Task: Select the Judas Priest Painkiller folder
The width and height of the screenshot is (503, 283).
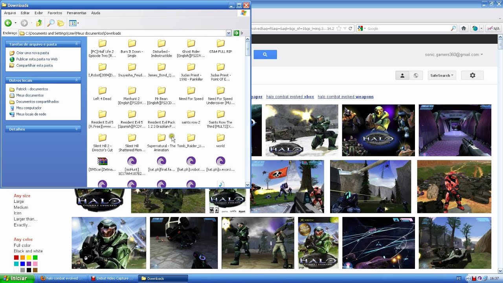Action: [x=191, y=72]
